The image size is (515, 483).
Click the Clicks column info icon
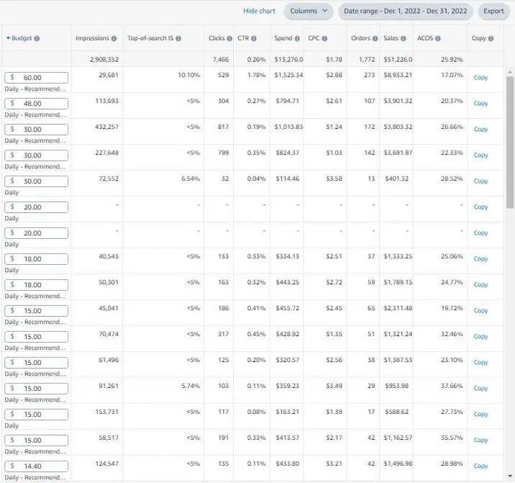229,38
